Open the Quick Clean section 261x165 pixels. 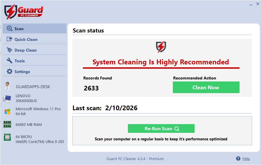point(26,39)
